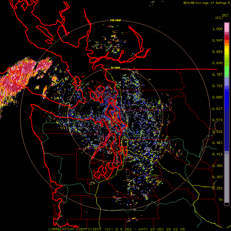This screenshot has width=231, height=231.
Task: Click the TH threshold label
Action: [x=220, y=200]
